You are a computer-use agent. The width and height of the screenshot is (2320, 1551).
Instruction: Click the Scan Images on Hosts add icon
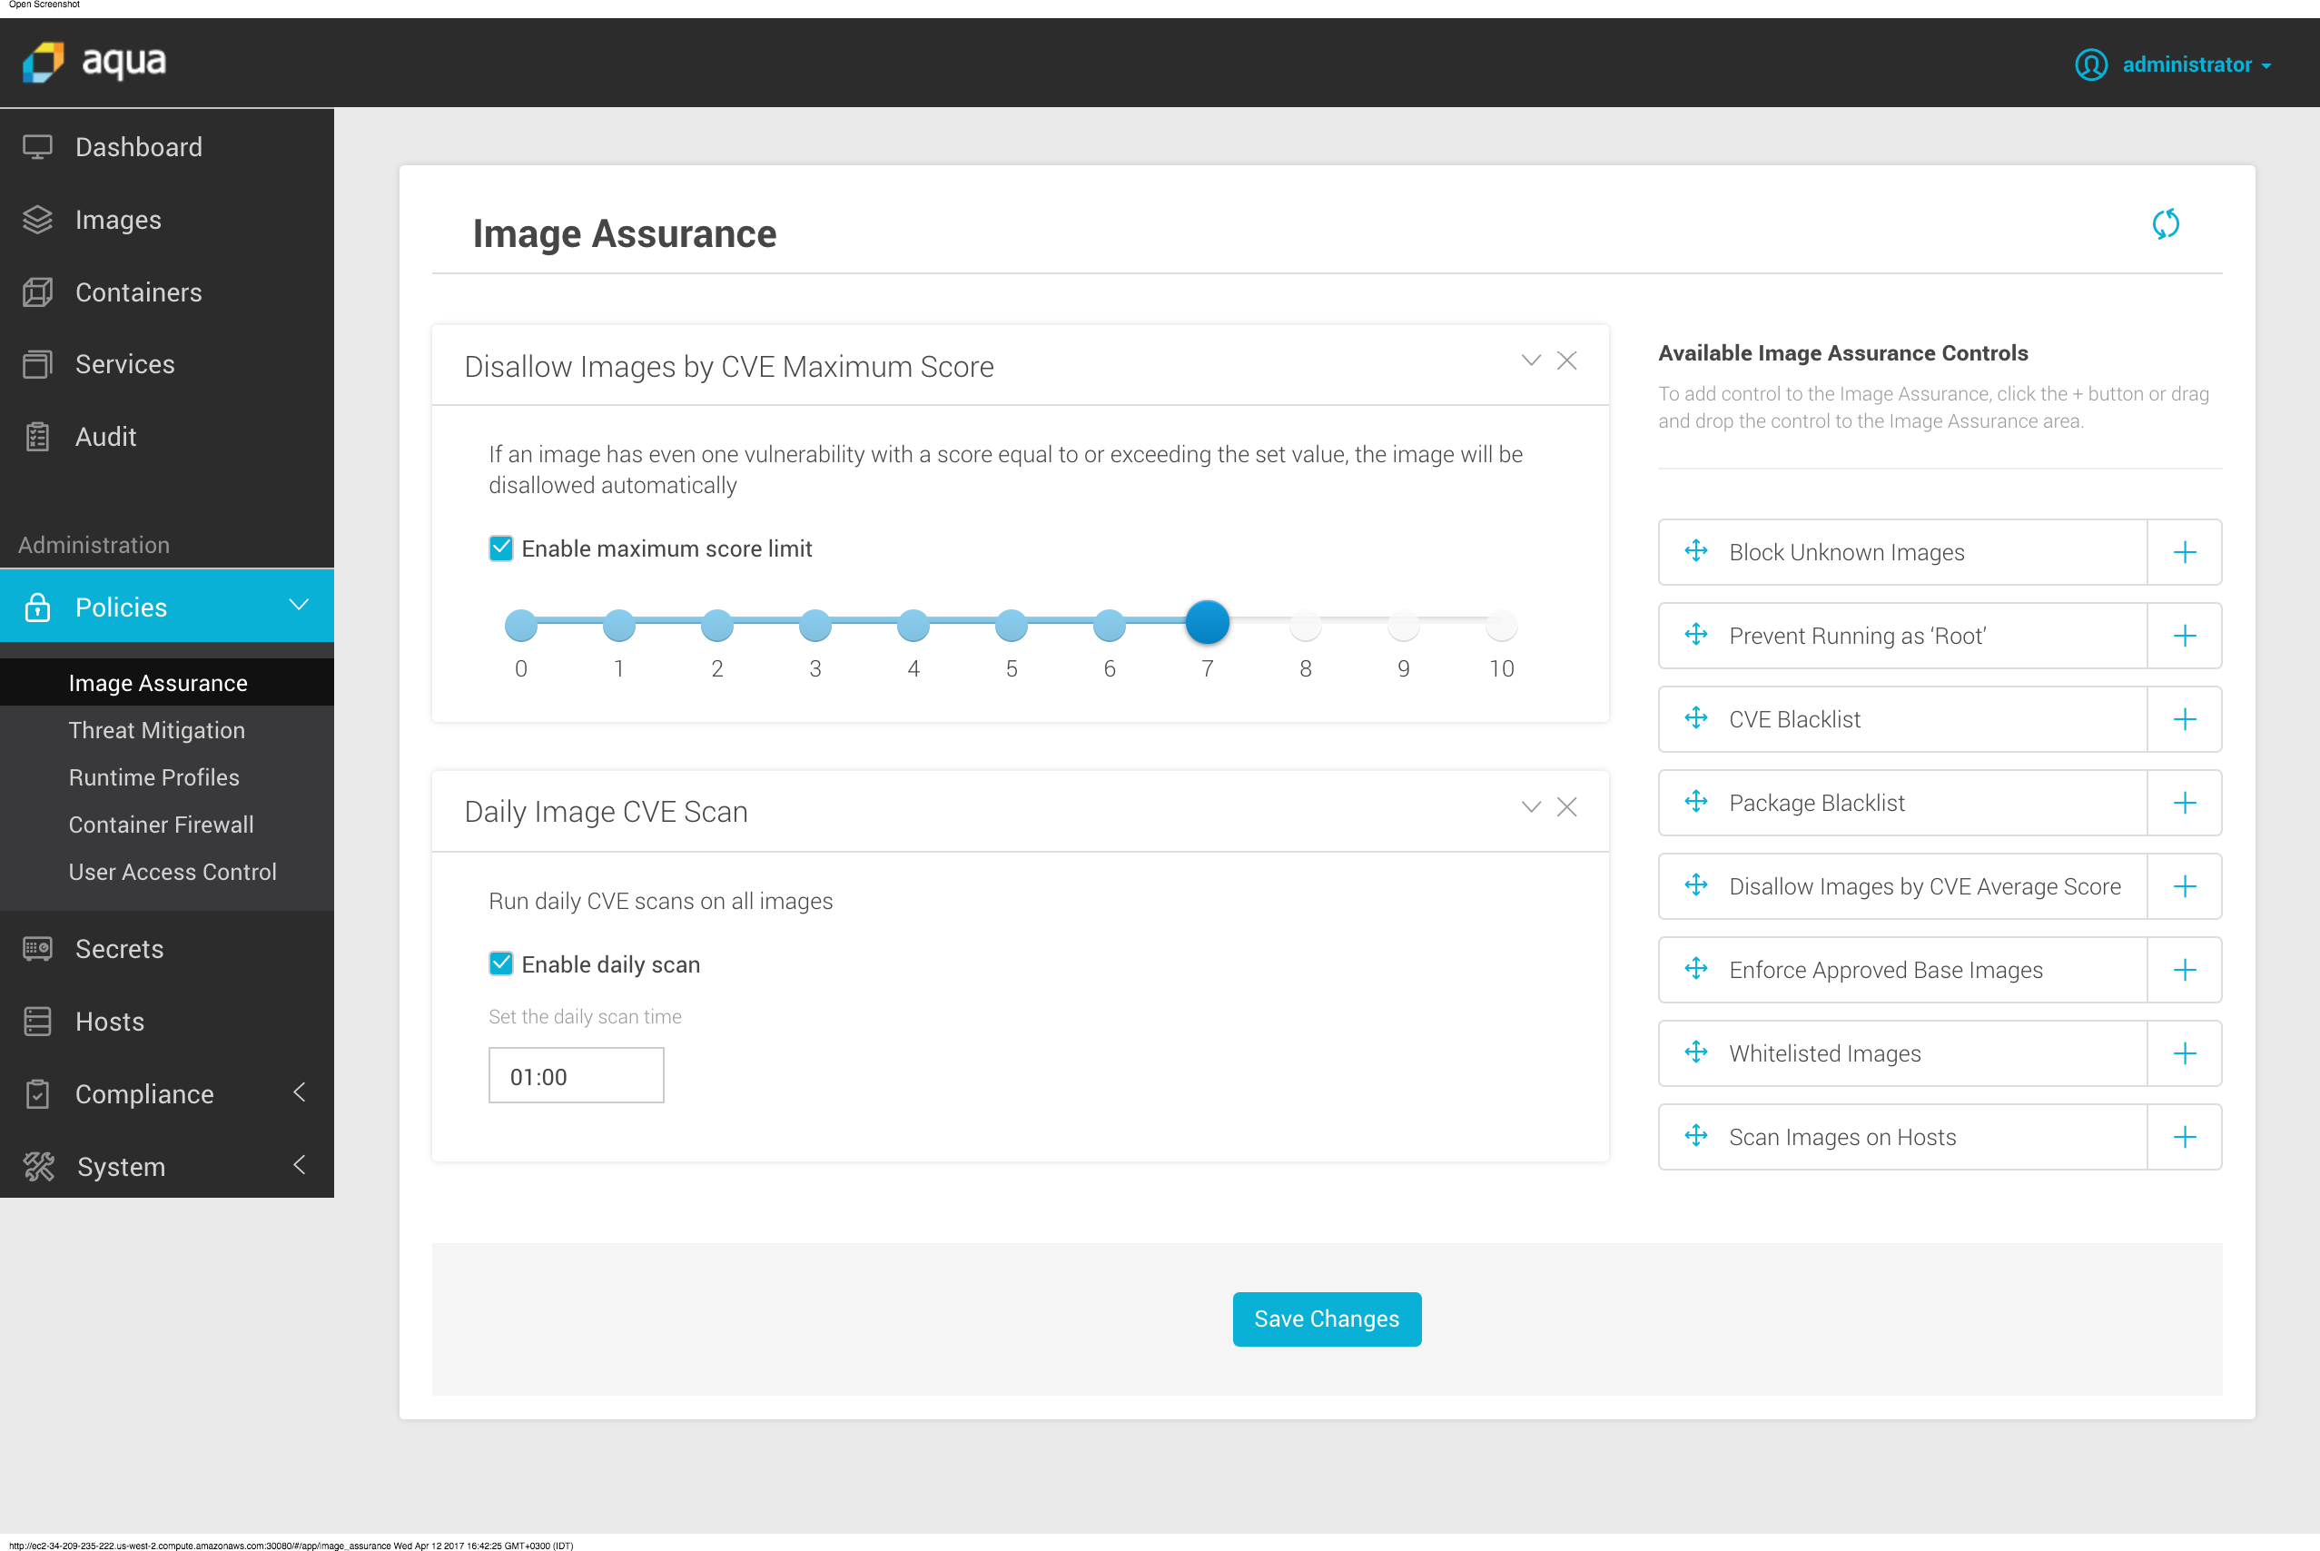tap(2185, 1137)
